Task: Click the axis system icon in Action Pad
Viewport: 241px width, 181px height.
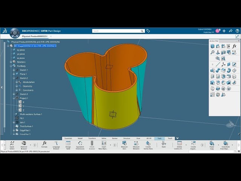Action: point(223,64)
